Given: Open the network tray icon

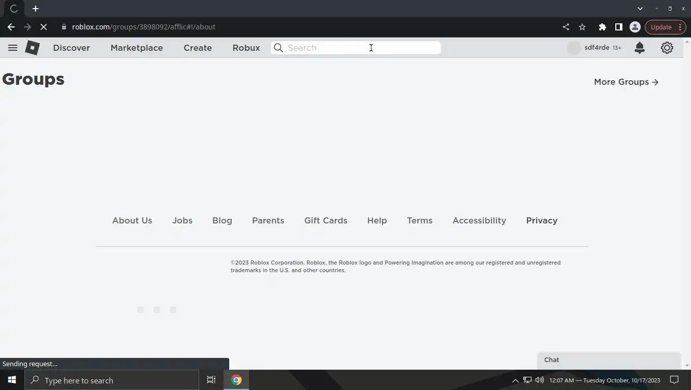Looking at the screenshot, I should point(527,380).
